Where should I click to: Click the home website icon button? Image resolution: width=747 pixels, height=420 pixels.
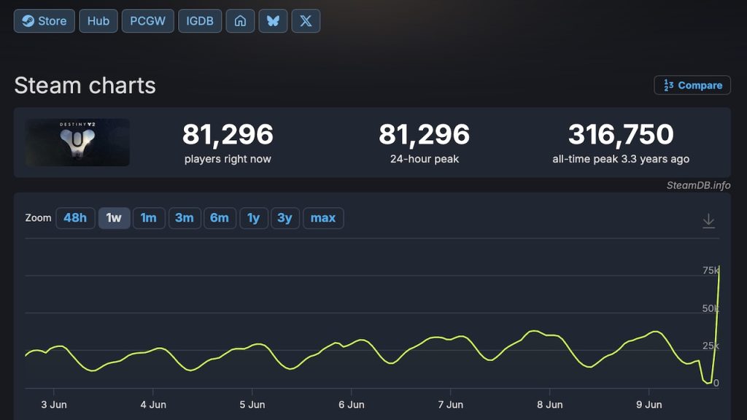click(240, 21)
